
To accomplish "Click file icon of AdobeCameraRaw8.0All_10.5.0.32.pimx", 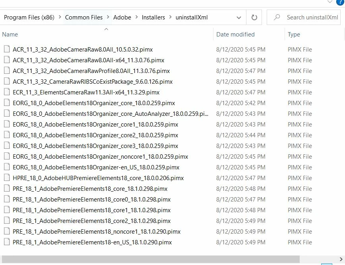I will point(7,49).
